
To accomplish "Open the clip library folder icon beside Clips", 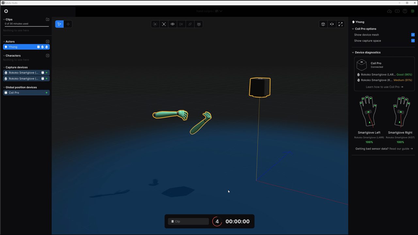I will tap(47, 19).
